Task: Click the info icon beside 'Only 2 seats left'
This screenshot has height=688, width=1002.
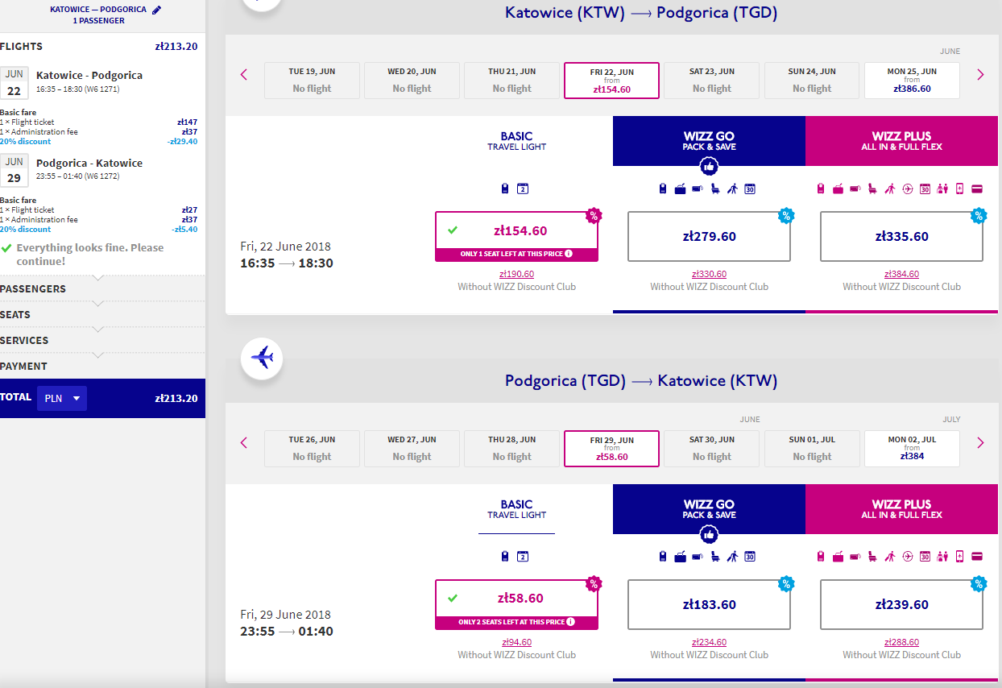Action: (570, 622)
